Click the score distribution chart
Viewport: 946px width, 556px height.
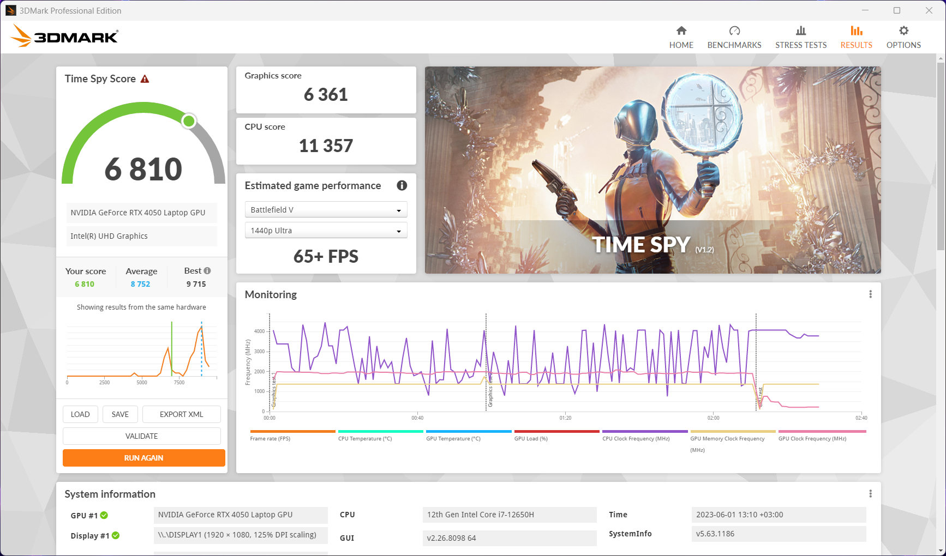(142, 352)
